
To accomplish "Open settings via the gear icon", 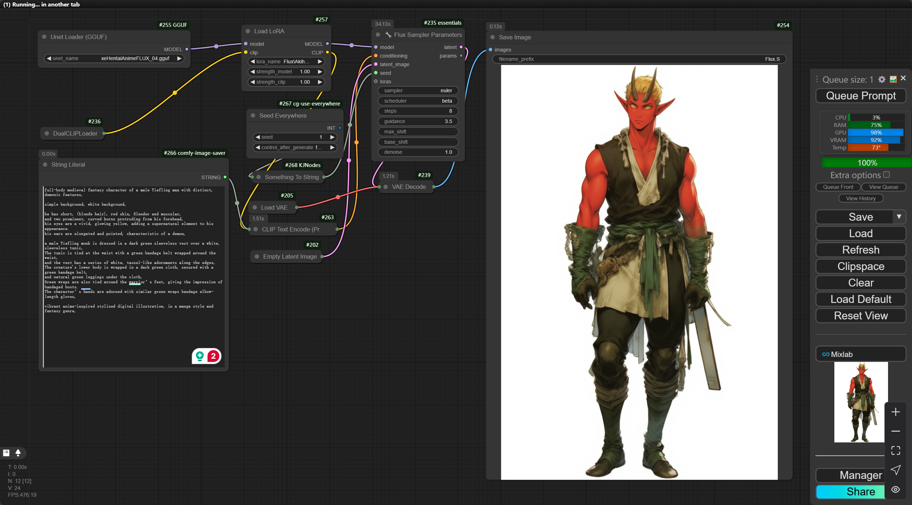I will [882, 79].
